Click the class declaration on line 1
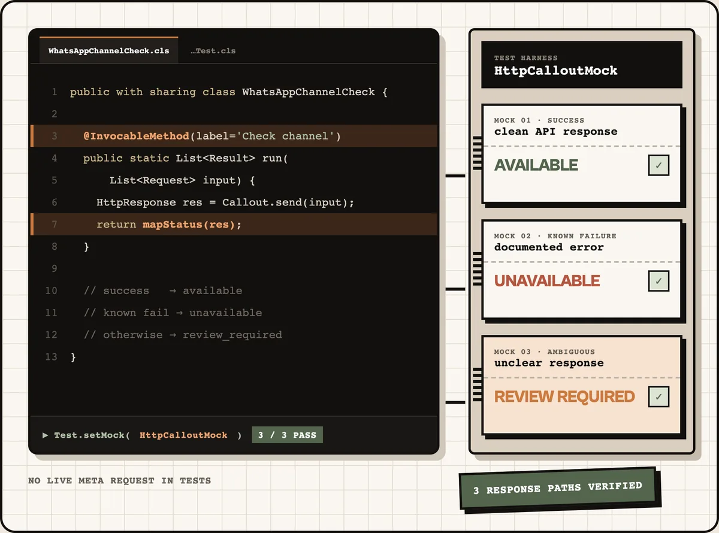 pos(229,92)
